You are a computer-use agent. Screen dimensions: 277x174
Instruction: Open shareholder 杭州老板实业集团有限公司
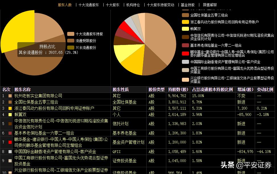(38, 96)
